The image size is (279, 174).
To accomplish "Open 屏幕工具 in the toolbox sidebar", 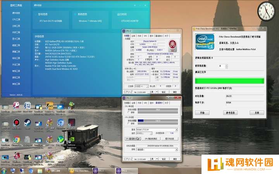I will [x=16, y=52].
